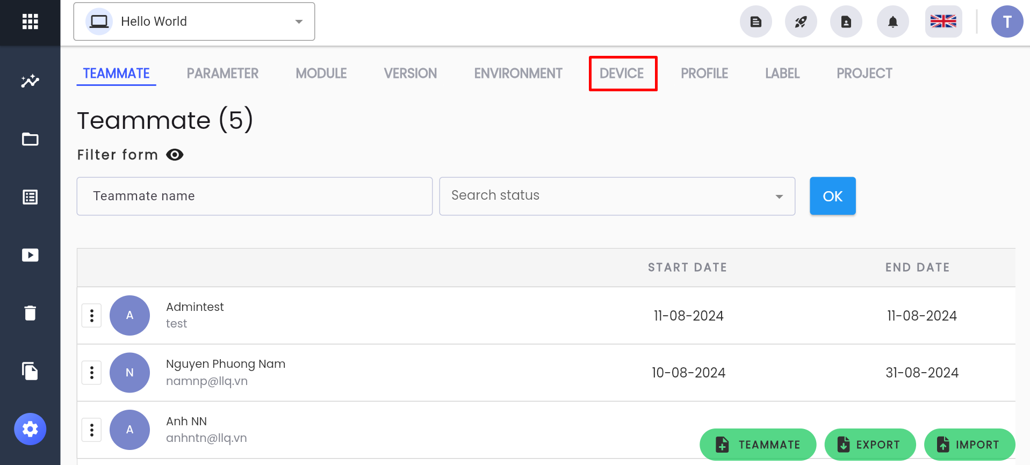Screen dimensions: 1030x465
Task: Change language via UK flag icon
Action: [x=943, y=21]
